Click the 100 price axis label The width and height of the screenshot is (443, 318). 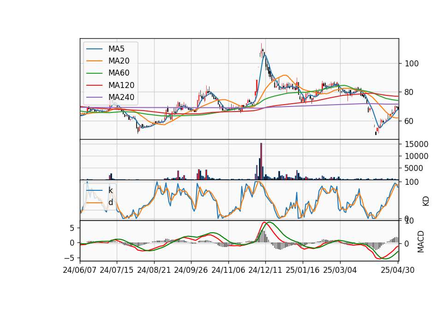pos(412,64)
